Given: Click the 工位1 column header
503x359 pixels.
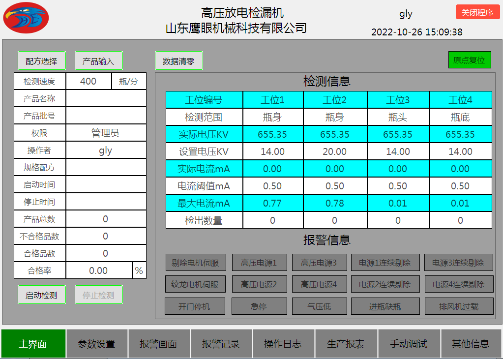Looking at the screenshot, I should 273,100.
